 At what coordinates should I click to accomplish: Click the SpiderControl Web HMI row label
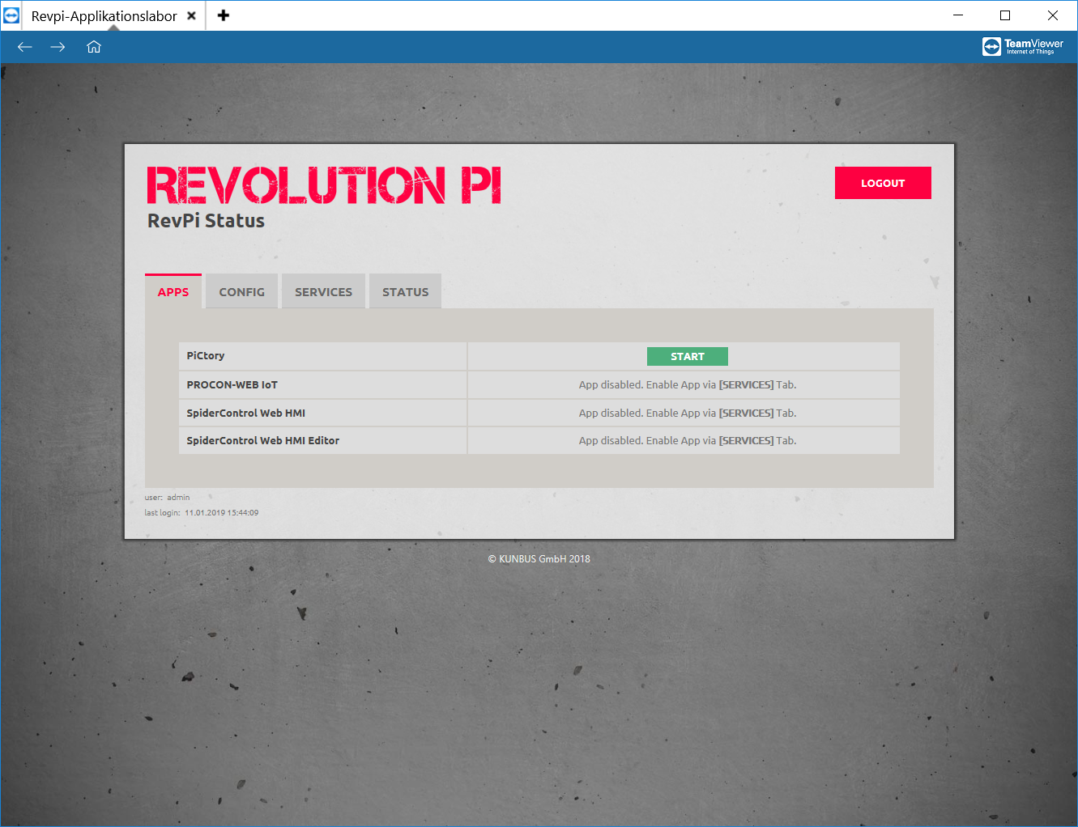246,413
